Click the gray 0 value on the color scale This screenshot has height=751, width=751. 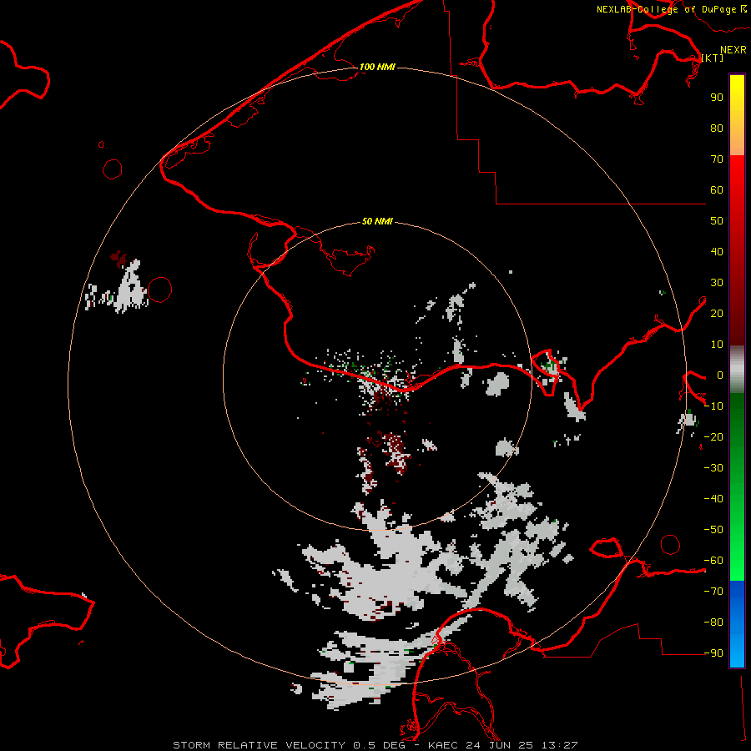click(x=720, y=375)
